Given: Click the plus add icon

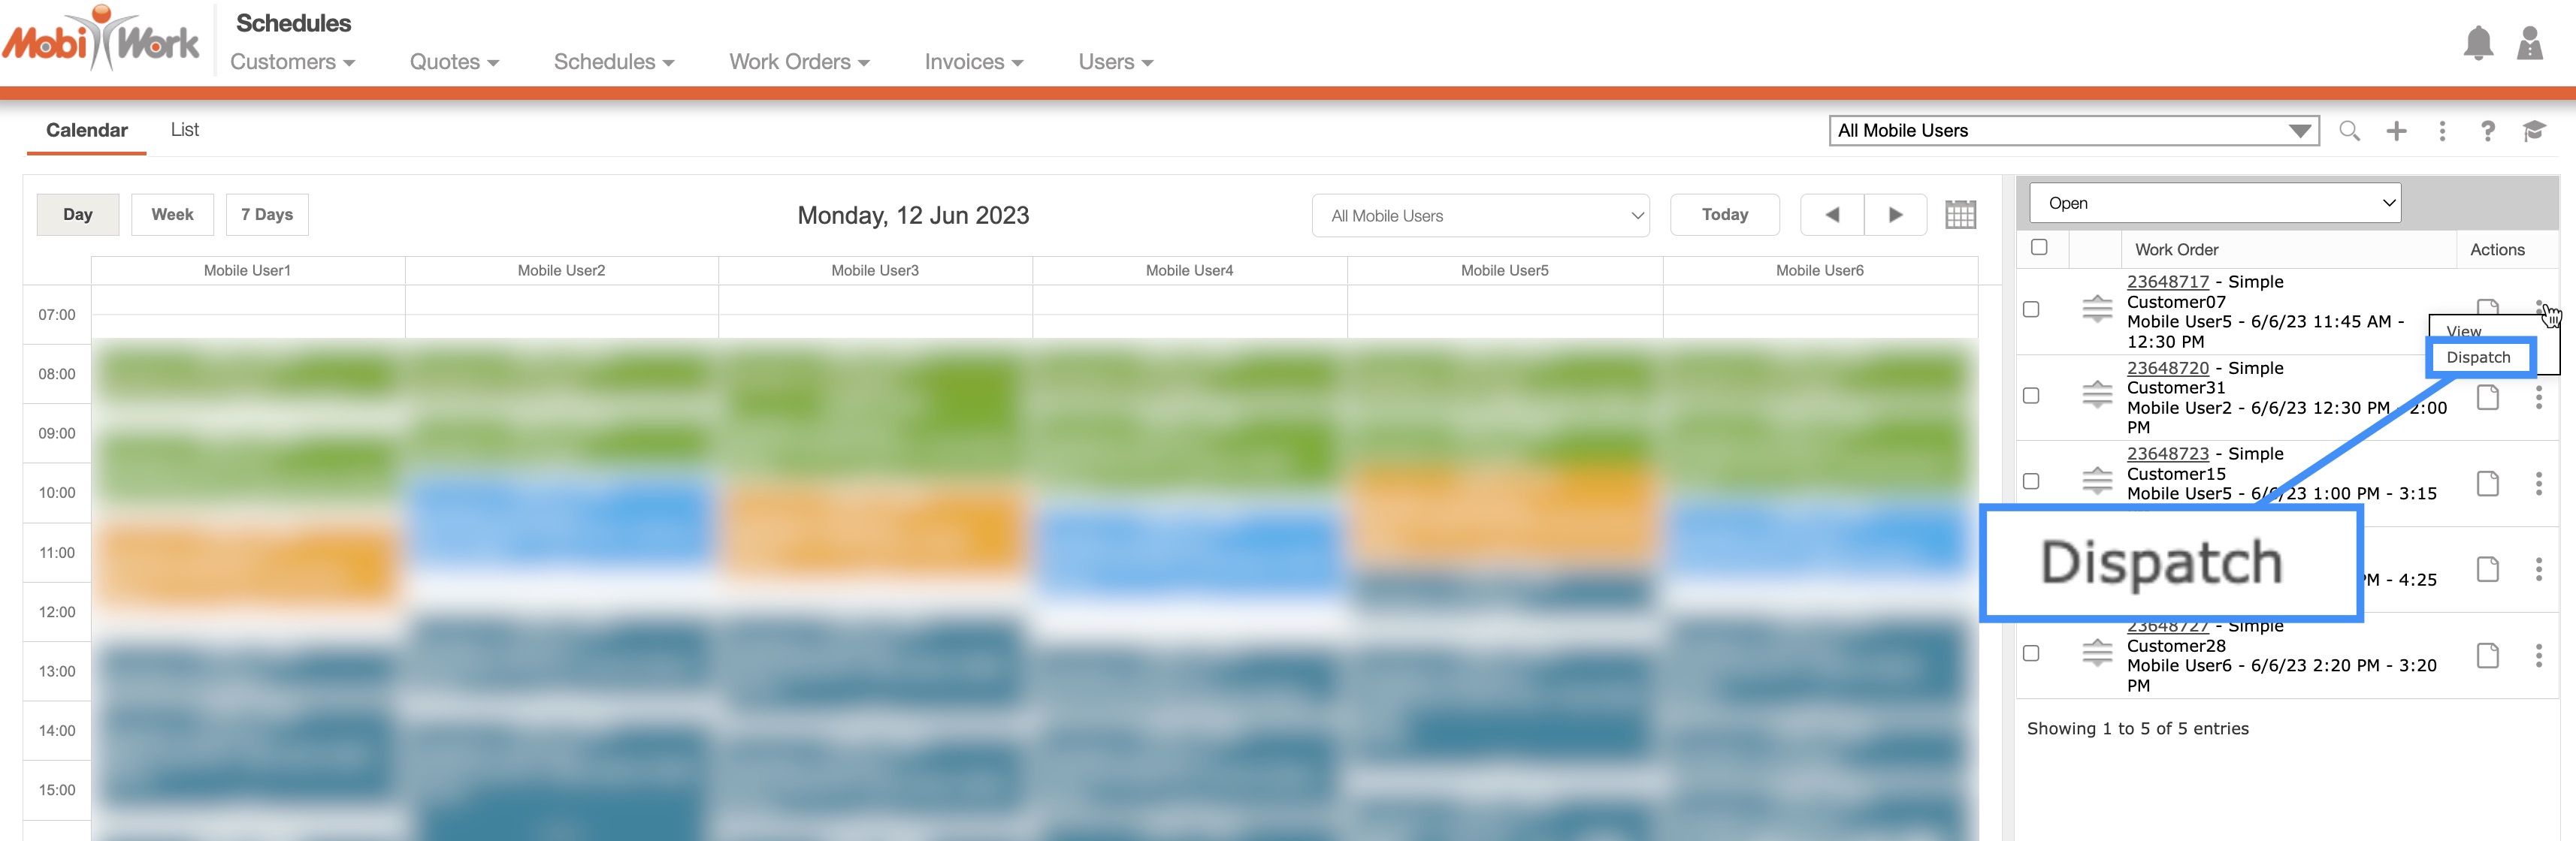Looking at the screenshot, I should point(2396,131).
